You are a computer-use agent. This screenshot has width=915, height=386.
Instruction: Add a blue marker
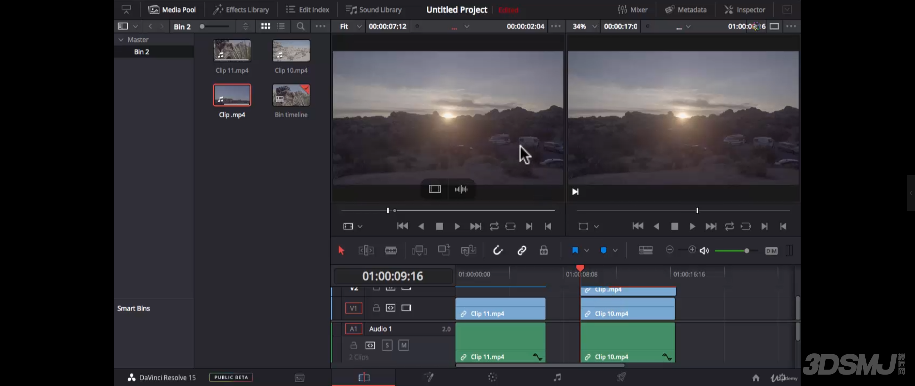(604, 251)
